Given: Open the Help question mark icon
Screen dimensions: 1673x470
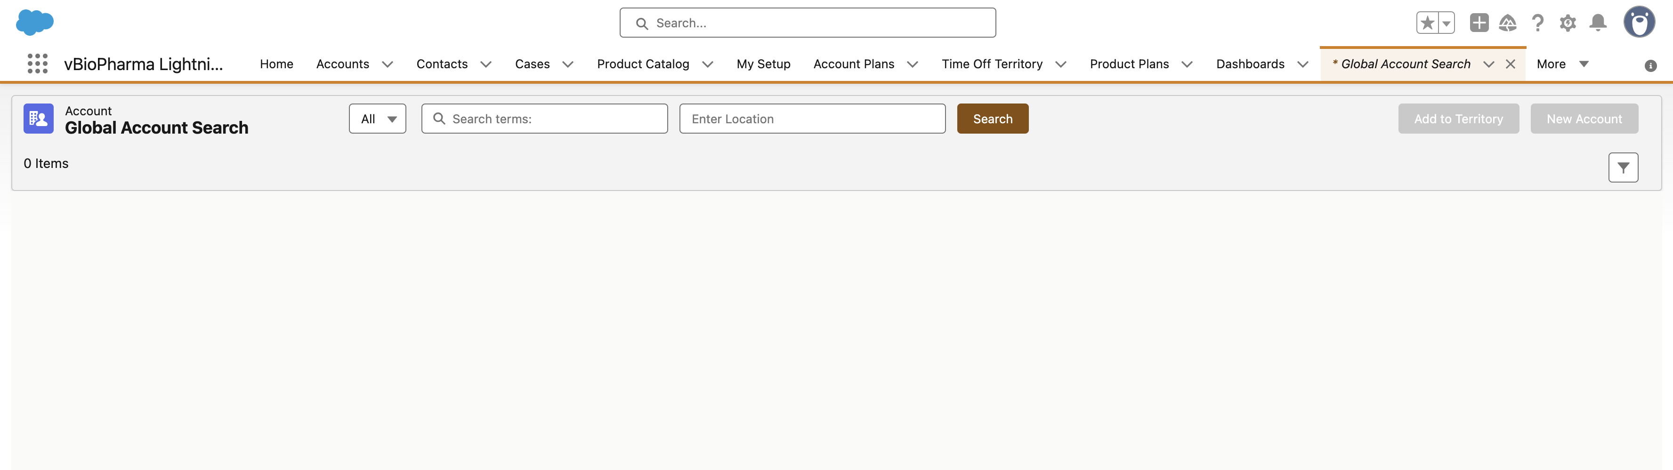Looking at the screenshot, I should tap(1537, 24).
